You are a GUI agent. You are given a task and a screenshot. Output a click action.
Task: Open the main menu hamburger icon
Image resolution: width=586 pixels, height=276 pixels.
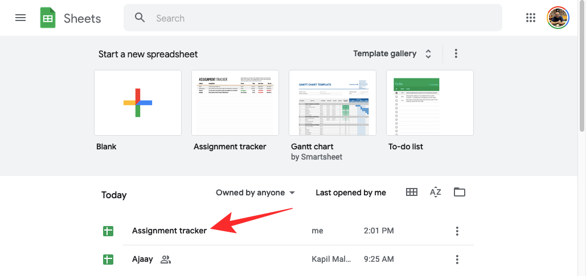click(21, 18)
